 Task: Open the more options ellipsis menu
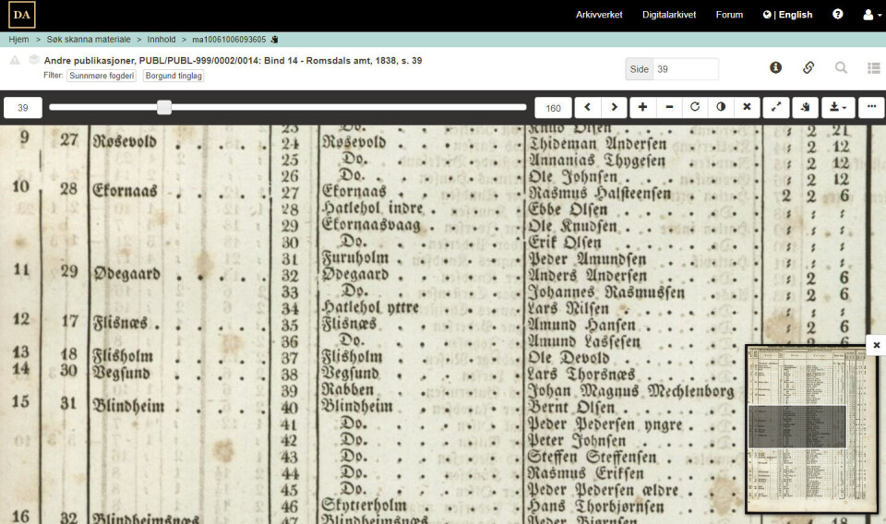pos(871,107)
